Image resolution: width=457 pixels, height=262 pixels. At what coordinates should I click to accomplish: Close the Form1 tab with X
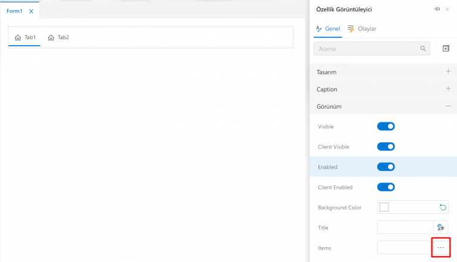[x=32, y=11]
